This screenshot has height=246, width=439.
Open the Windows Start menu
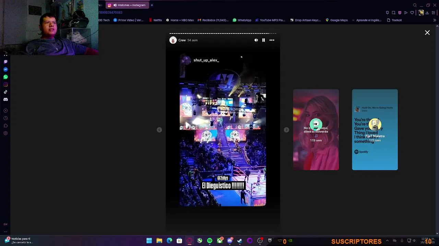[149, 241]
